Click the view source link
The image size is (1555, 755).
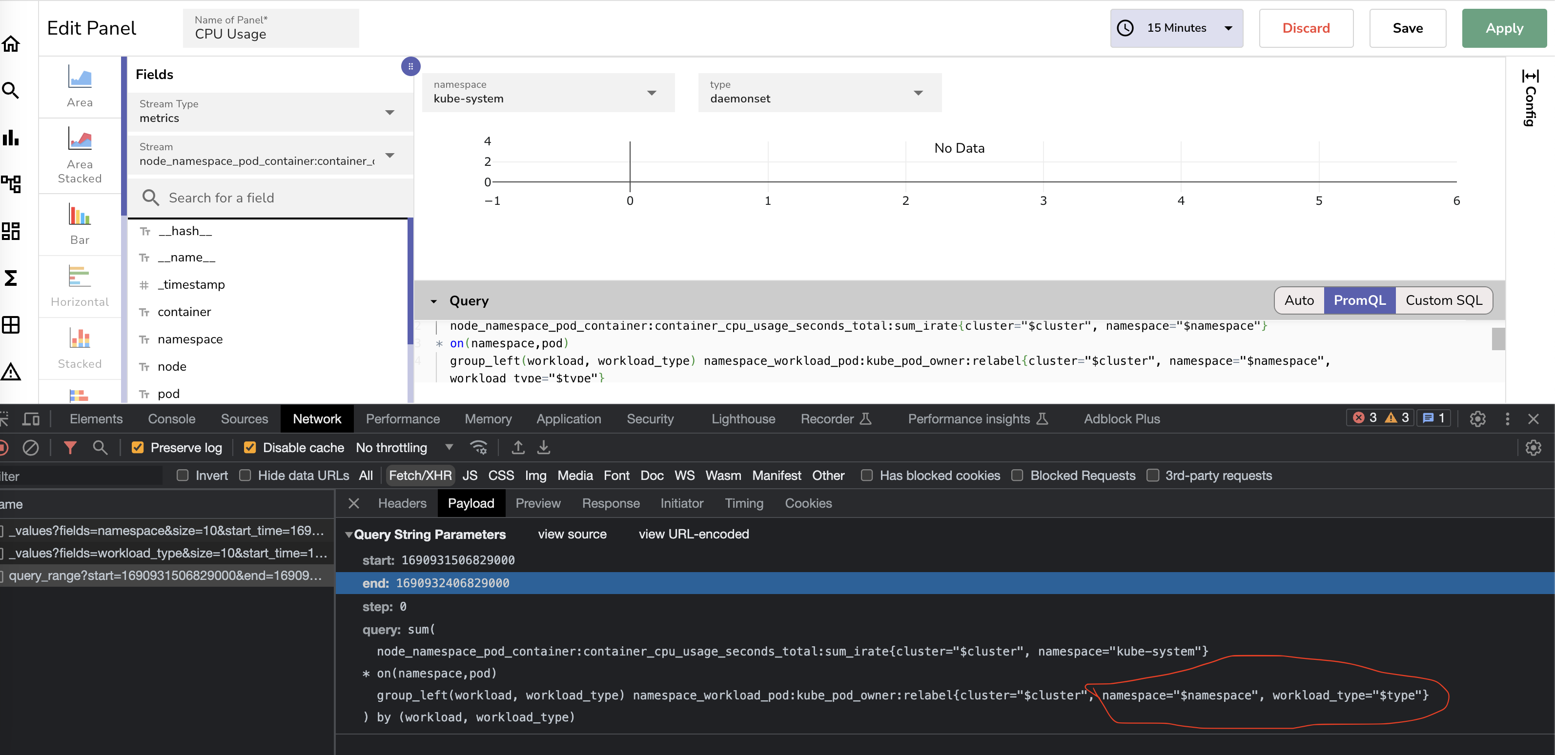coord(572,534)
